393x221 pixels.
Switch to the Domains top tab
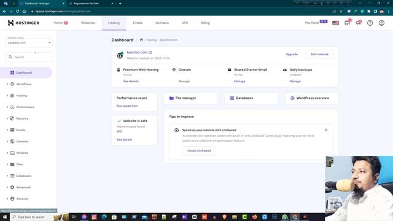[x=162, y=23]
